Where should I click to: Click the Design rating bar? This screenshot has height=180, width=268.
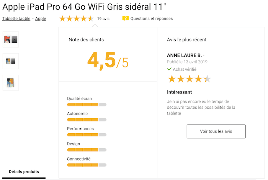click(x=87, y=150)
